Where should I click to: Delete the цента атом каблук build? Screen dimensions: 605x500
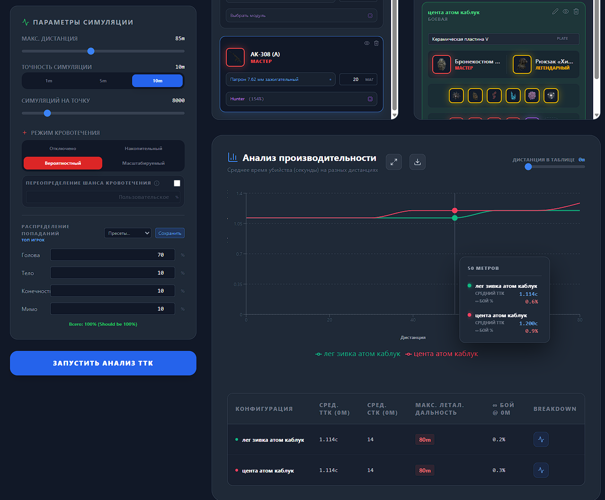576,11
